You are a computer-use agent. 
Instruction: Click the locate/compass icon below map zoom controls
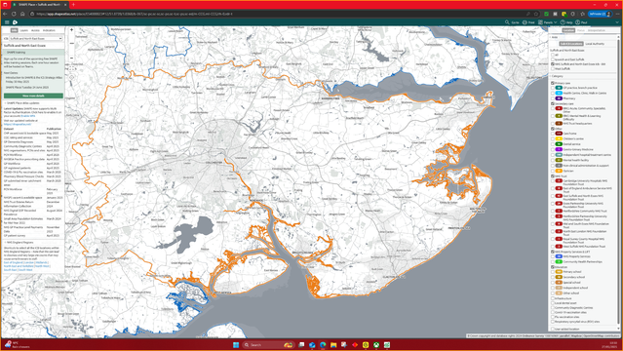pyautogui.click(x=71, y=78)
